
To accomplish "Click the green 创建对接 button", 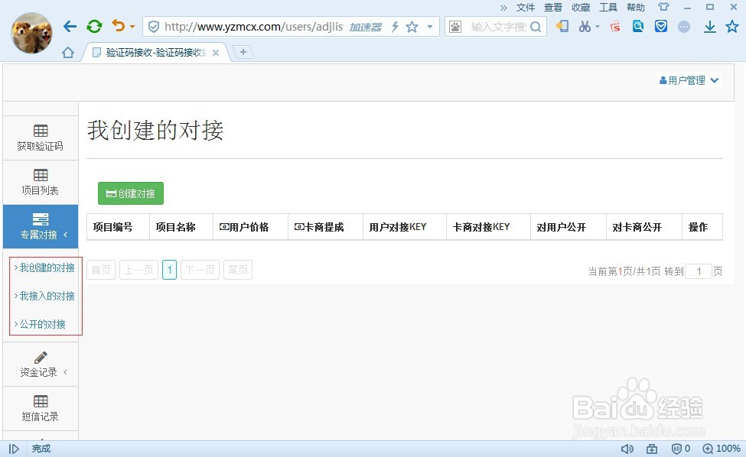I will 130,193.
